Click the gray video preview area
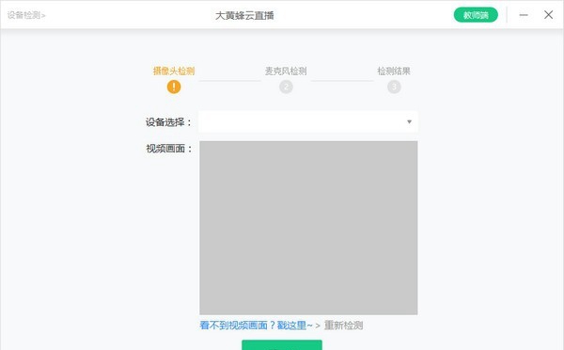 (x=308, y=228)
